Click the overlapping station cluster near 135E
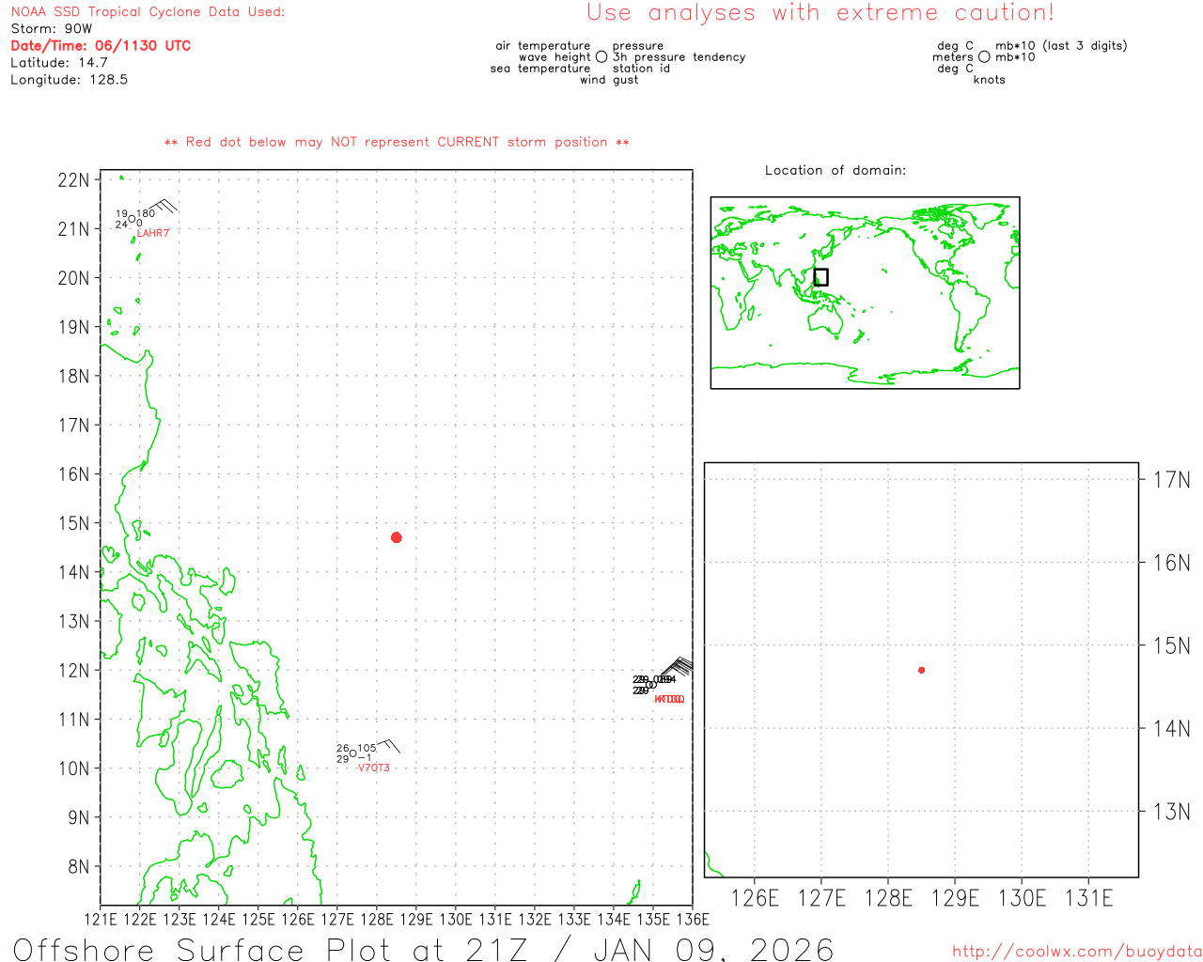Screen dimensions: 1203x962 coord(650,685)
